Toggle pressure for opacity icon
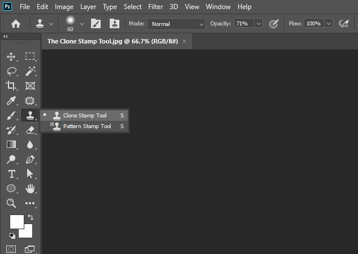358x254 pixels. point(274,24)
